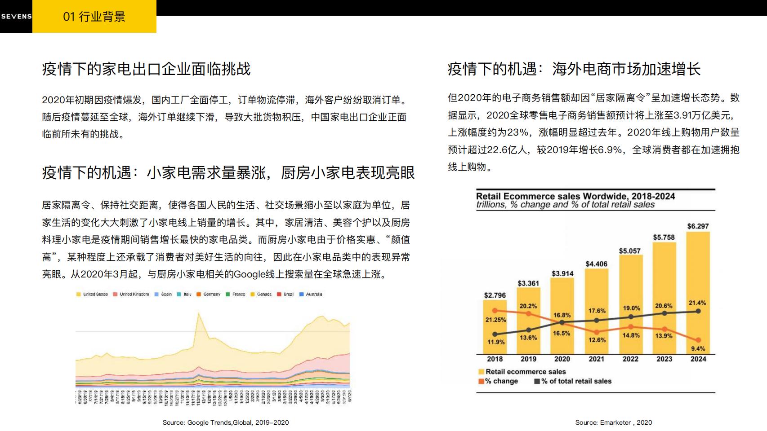
Task: Click the '% change' legend entry
Action: click(498, 381)
